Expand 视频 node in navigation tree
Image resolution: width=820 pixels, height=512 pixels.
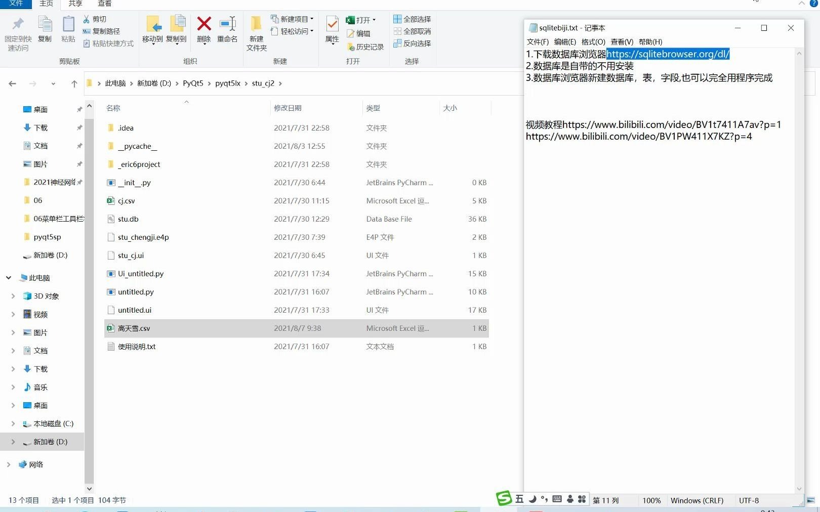click(13, 315)
